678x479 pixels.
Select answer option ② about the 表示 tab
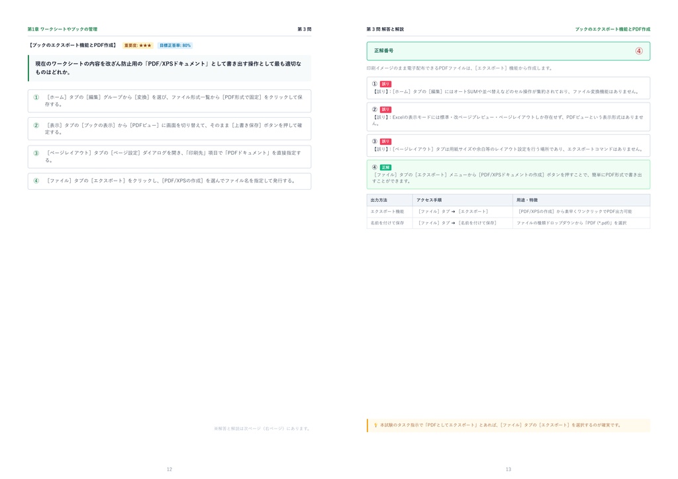(169, 129)
